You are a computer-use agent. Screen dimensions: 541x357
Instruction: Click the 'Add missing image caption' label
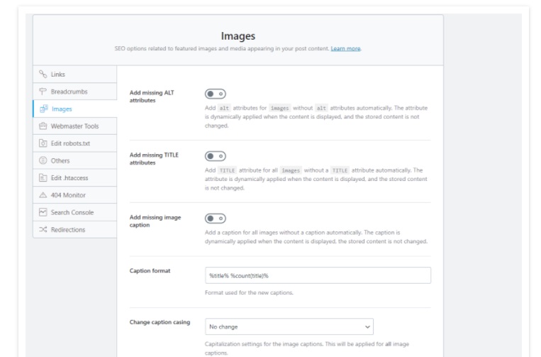pos(155,221)
